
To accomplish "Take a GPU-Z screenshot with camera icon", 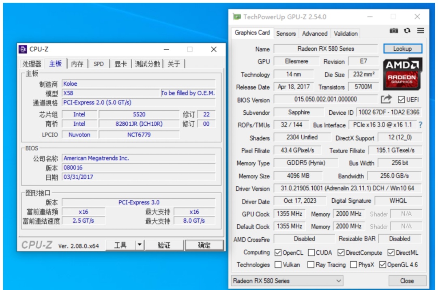I will click(x=393, y=31).
